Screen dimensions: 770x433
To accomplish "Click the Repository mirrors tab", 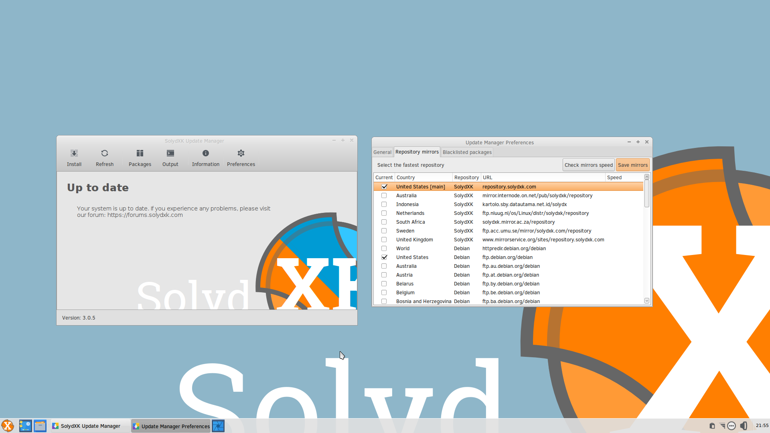I will 417,152.
